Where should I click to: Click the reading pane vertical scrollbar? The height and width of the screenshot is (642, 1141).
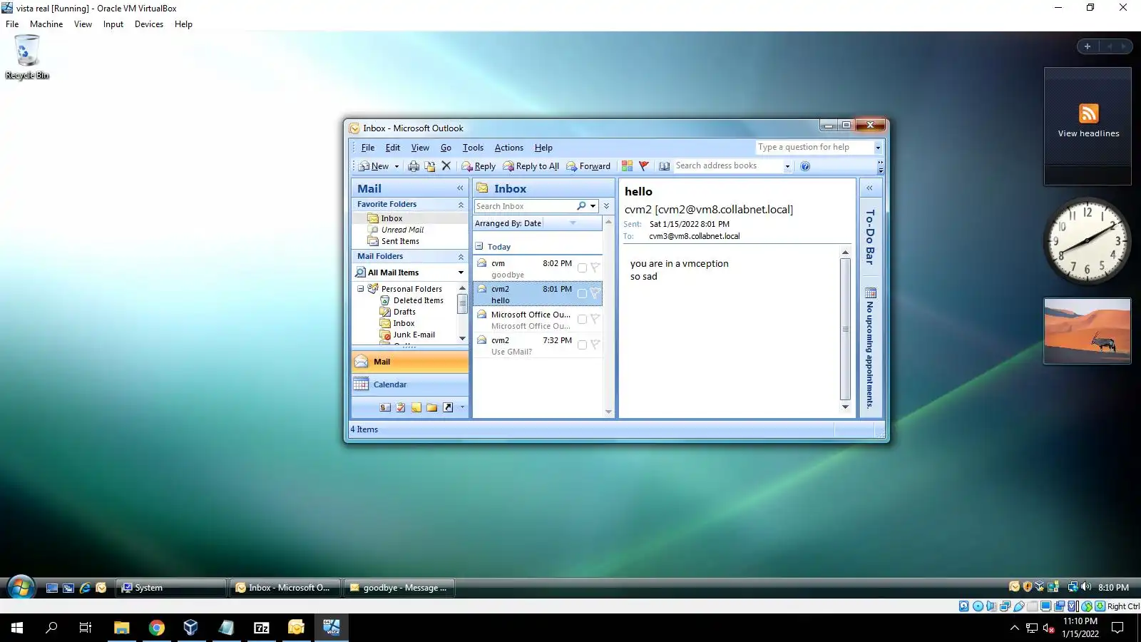pyautogui.click(x=845, y=330)
